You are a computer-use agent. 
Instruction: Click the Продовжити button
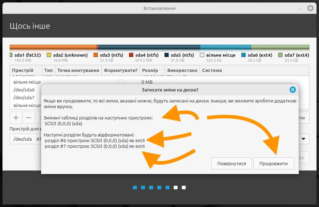pos(274,163)
